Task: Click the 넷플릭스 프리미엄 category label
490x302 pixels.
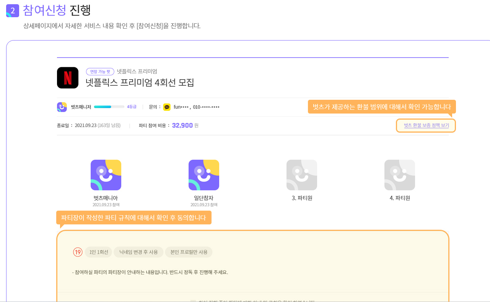Action: pos(137,71)
